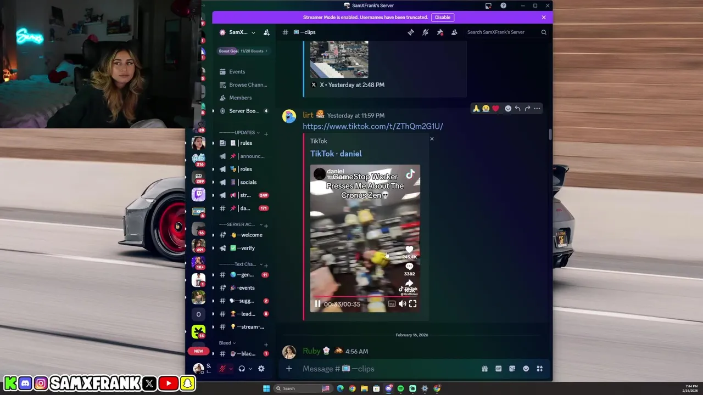Open headphones output options dropdown arrow

tap(250, 369)
